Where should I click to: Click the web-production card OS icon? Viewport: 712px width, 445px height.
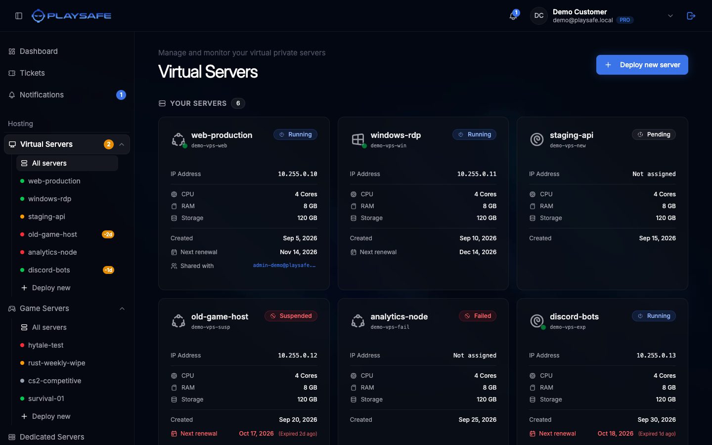pos(178,139)
